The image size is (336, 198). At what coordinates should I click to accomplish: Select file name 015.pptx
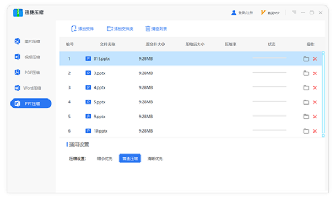point(101,59)
